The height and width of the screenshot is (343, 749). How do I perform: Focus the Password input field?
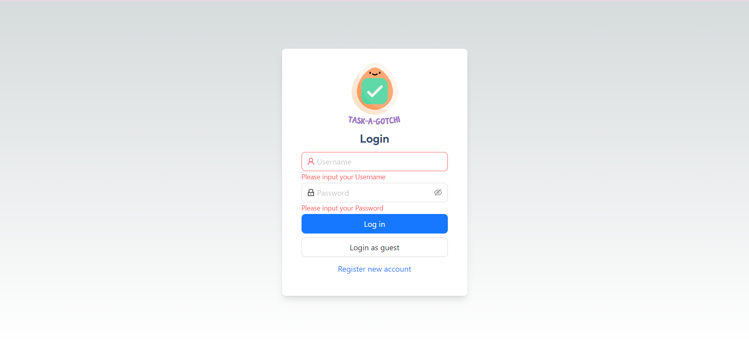(x=374, y=193)
